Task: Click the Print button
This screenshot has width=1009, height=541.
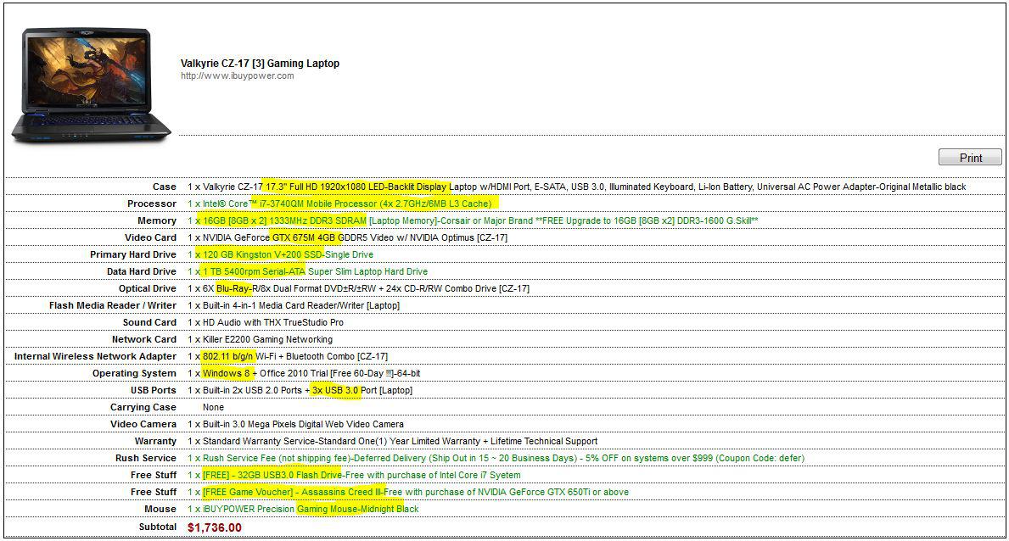Action: coord(970,158)
